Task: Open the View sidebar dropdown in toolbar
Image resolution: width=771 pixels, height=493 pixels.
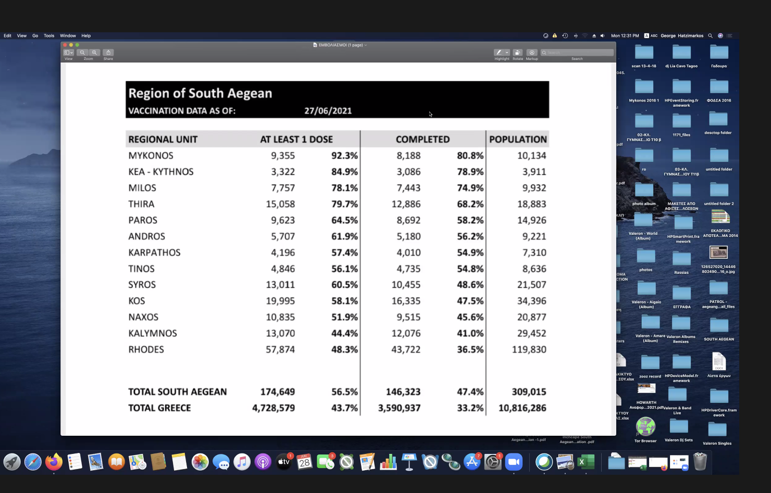Action: coord(68,53)
